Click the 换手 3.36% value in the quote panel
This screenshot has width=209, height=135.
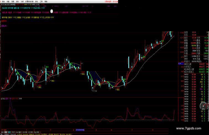(x=194, y=56)
